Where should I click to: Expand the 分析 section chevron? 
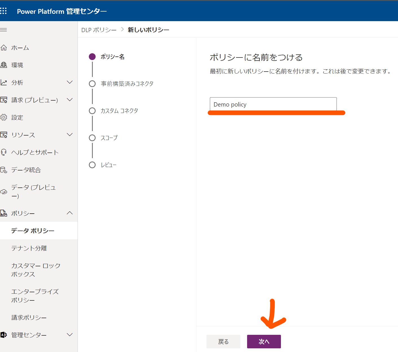pyautogui.click(x=70, y=82)
